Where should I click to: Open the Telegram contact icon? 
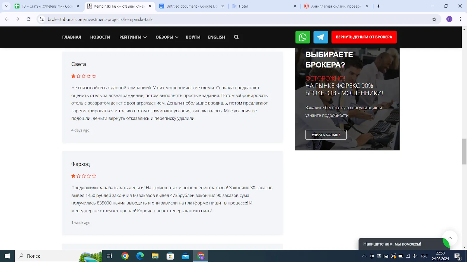321,37
